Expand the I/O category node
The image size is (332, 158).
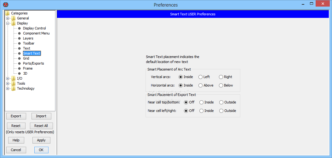(x=8, y=79)
